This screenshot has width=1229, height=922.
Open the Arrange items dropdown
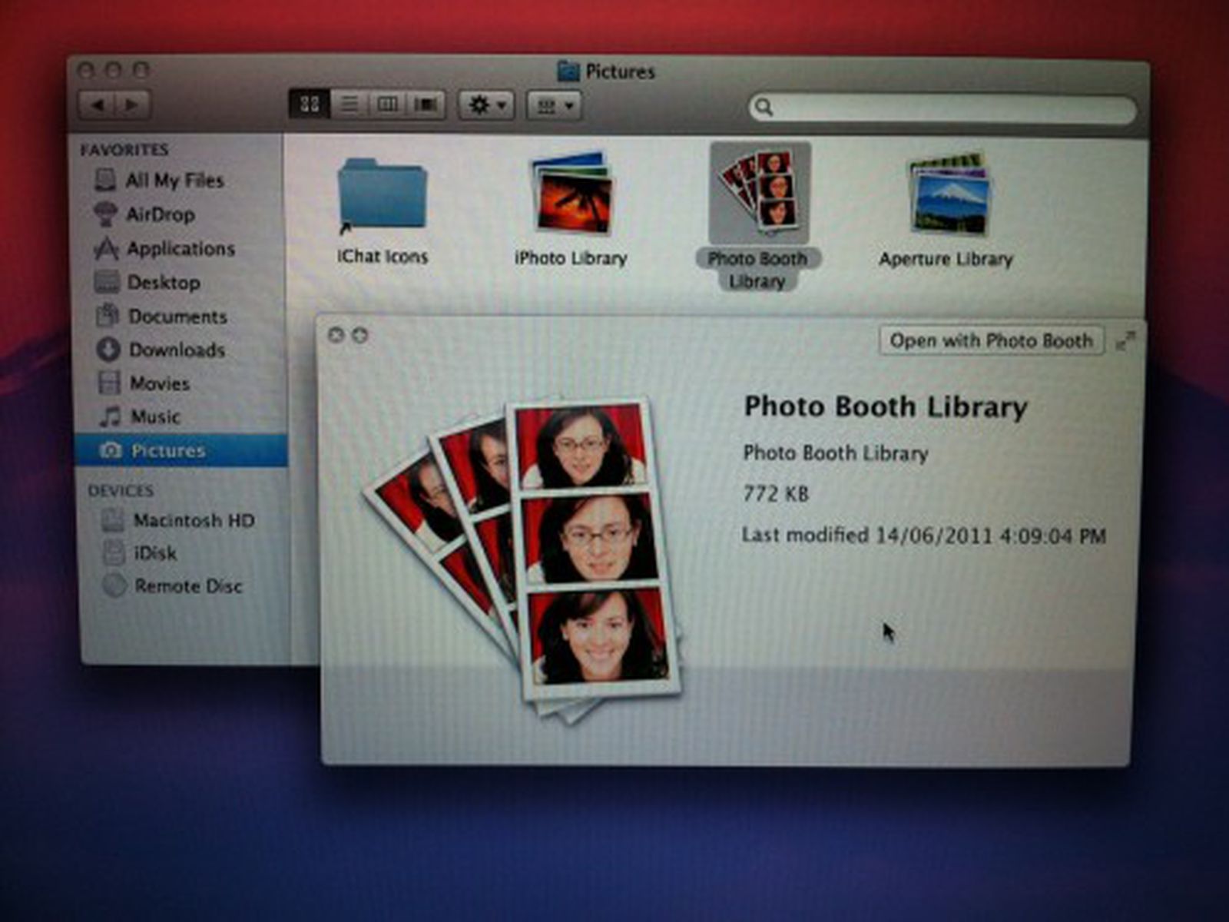pos(553,105)
